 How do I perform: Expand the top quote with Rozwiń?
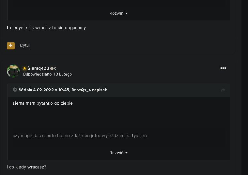click(119, 13)
